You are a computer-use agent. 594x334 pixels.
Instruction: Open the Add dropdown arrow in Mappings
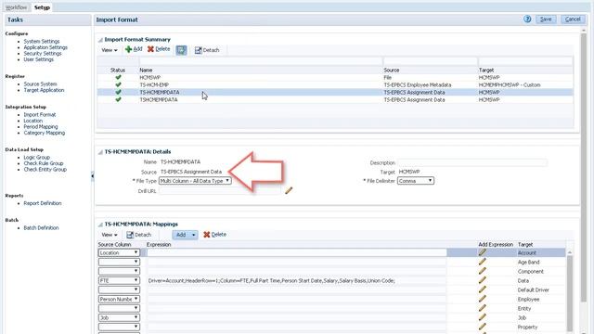[194, 235]
